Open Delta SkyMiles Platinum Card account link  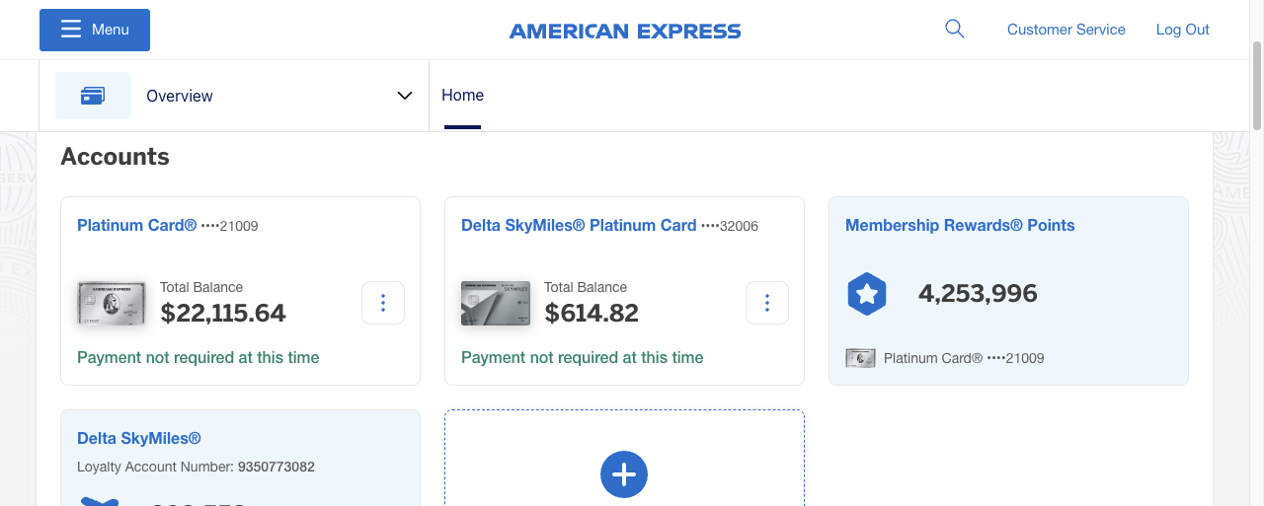tap(579, 225)
